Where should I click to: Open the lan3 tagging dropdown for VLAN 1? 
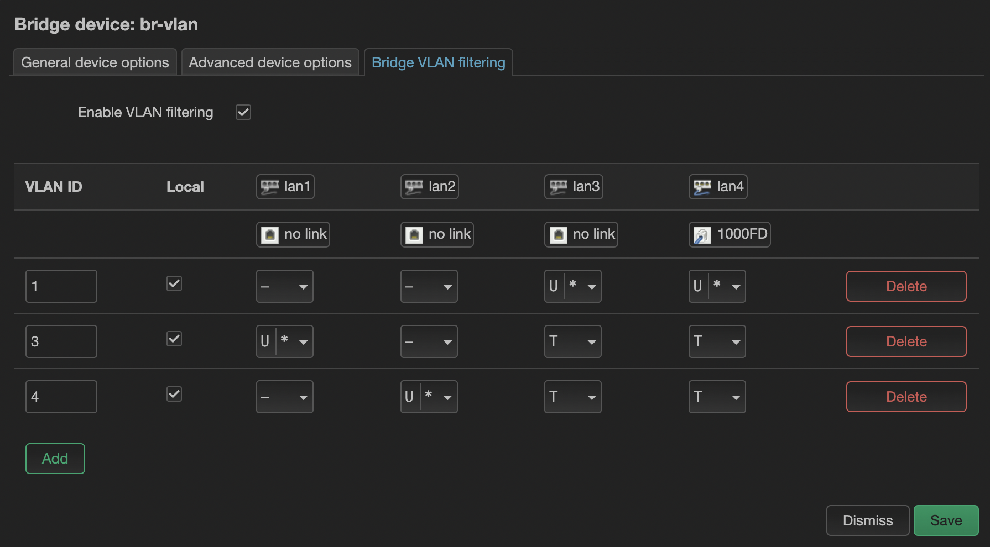tap(572, 286)
